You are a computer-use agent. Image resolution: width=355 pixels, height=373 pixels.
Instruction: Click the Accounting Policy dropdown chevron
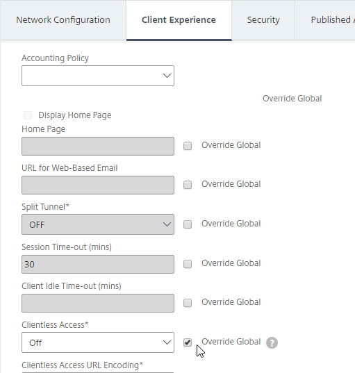coord(167,76)
